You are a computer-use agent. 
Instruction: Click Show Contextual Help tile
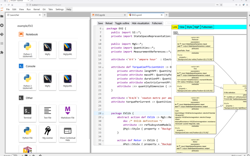68,133
